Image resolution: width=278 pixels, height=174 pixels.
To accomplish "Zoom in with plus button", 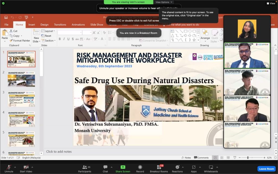I will point(264,157).
